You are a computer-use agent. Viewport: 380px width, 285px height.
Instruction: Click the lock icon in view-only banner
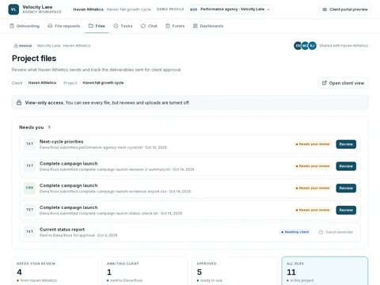click(x=19, y=103)
